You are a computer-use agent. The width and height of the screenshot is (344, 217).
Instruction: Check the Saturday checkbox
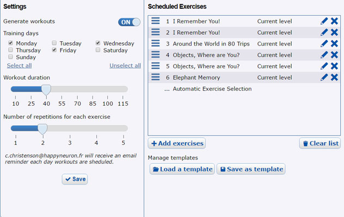click(98, 50)
